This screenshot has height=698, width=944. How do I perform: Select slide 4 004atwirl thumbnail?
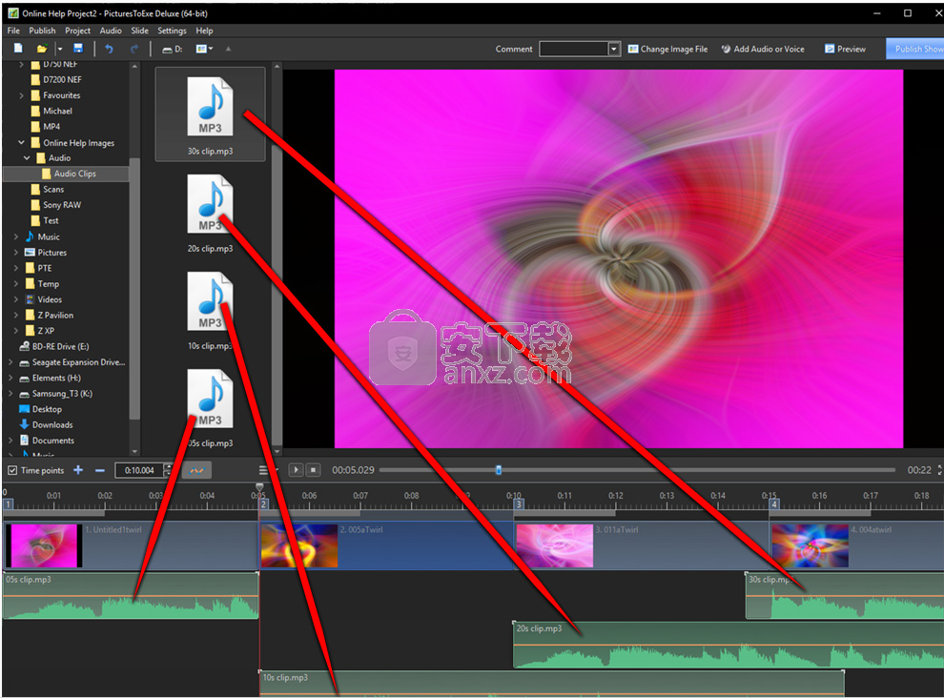tap(810, 545)
